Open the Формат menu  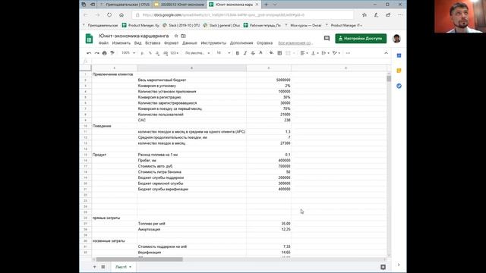click(x=171, y=43)
